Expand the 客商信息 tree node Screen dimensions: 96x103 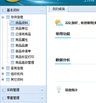3,68
